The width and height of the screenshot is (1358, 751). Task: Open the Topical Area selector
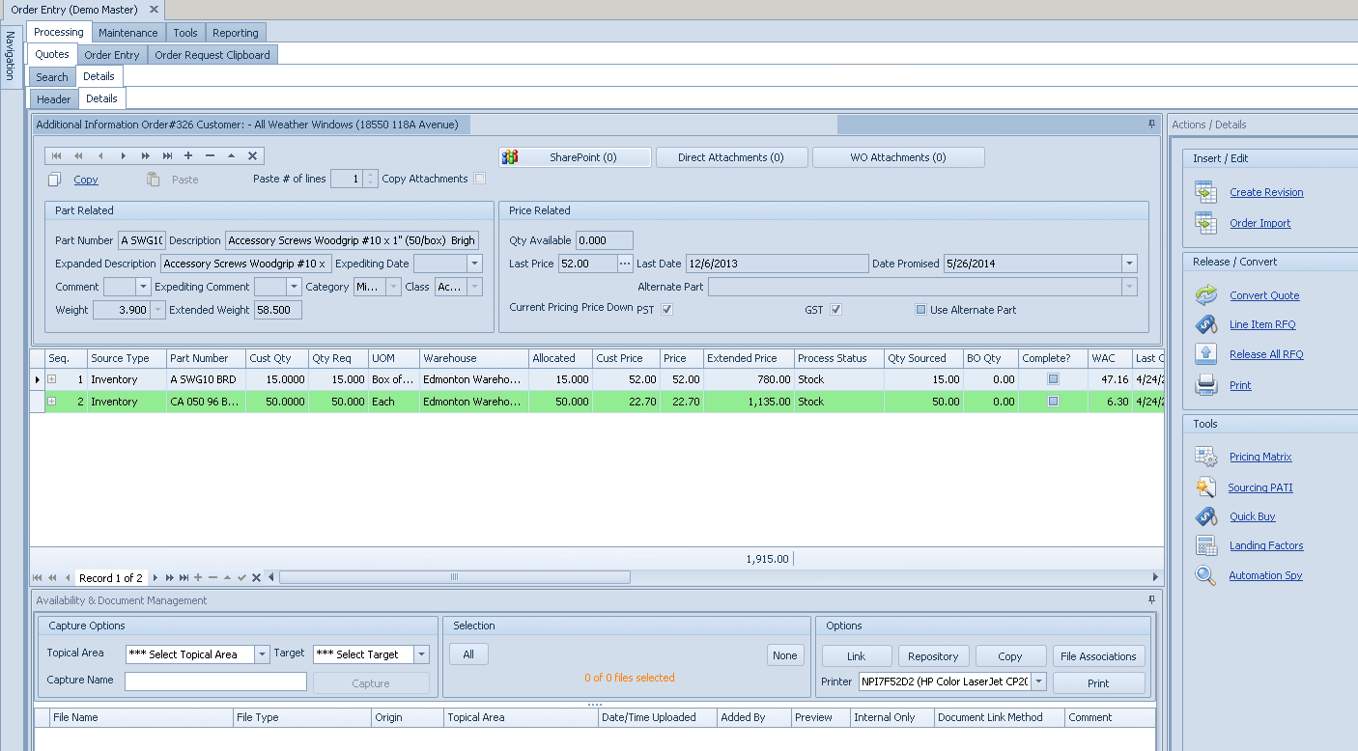tap(261, 654)
